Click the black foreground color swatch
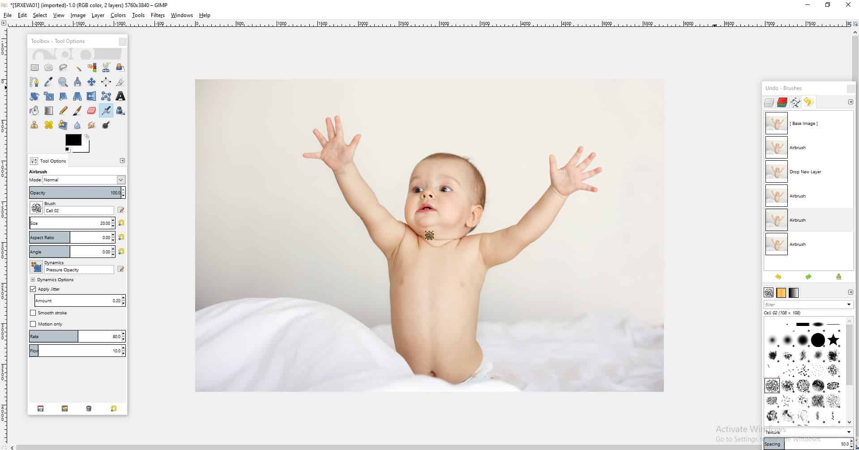 point(73,140)
